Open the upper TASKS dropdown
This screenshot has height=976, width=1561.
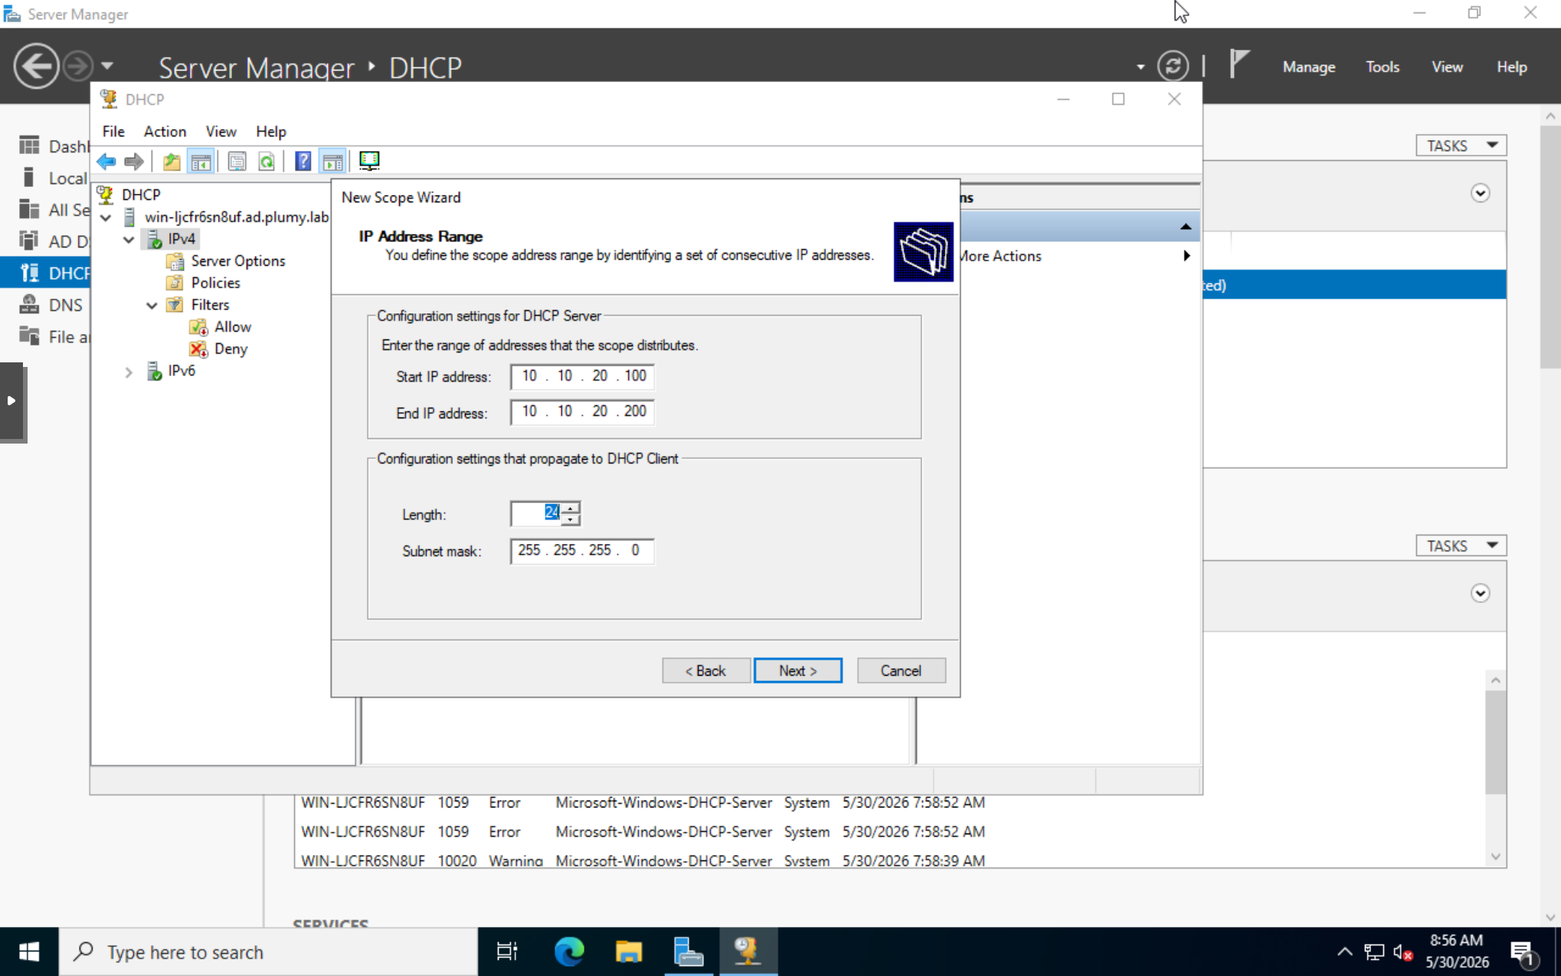(x=1461, y=146)
